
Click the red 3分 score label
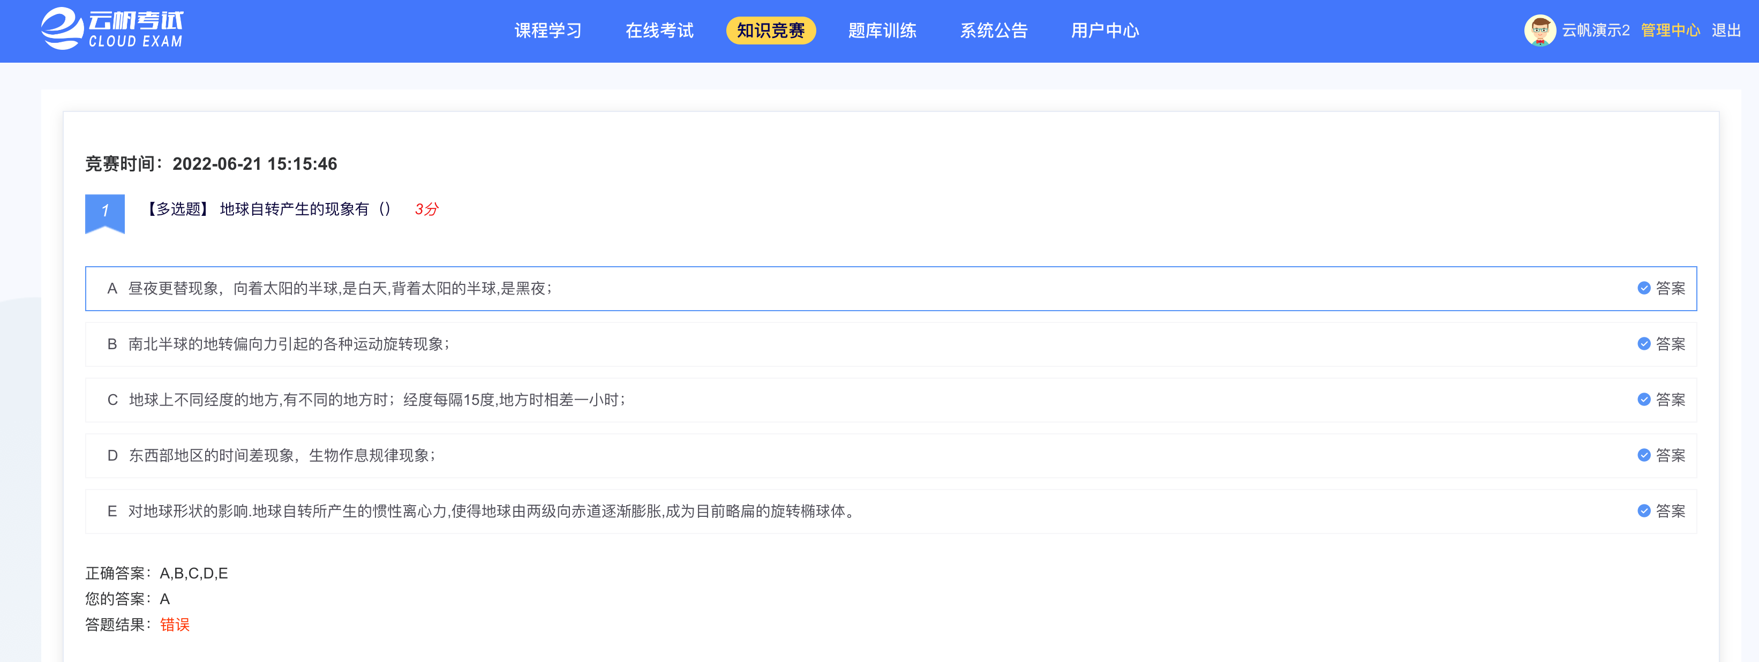(x=427, y=209)
